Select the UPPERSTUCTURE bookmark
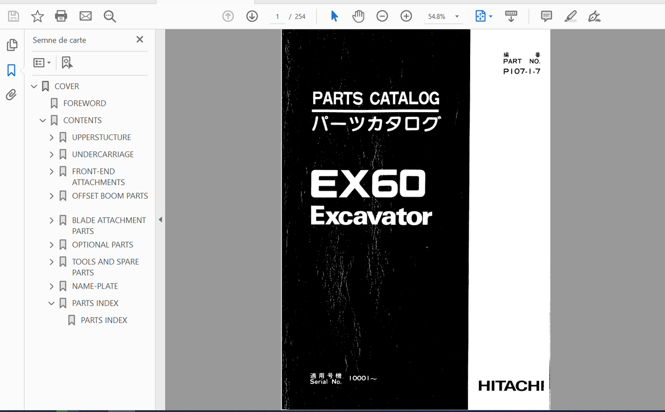 click(x=102, y=138)
